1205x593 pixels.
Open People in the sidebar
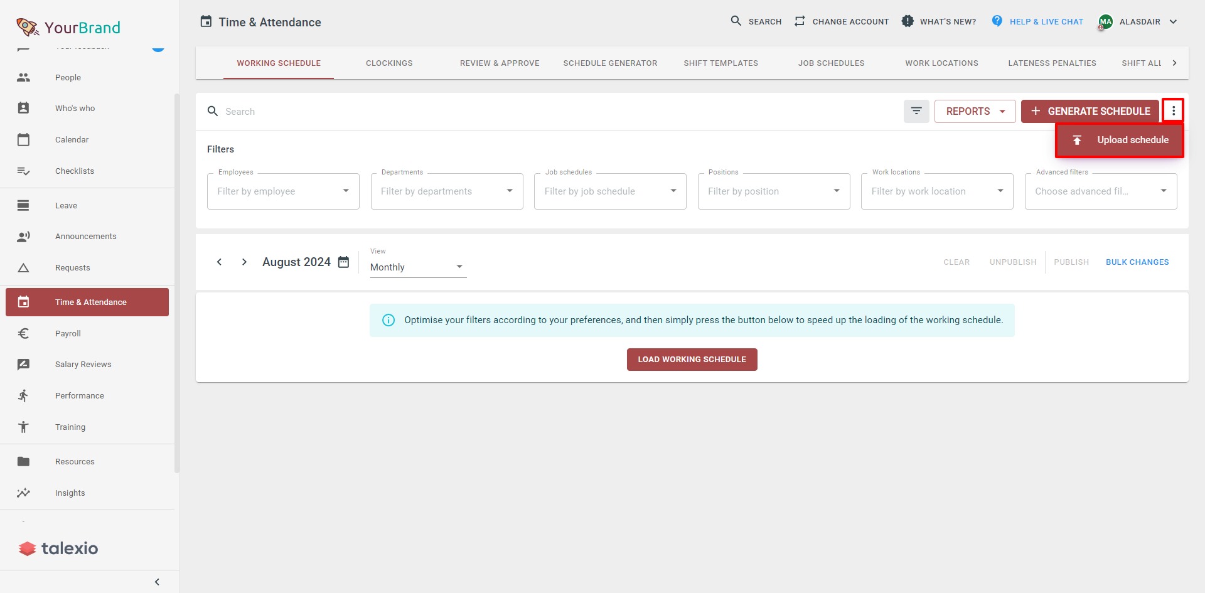(87, 77)
